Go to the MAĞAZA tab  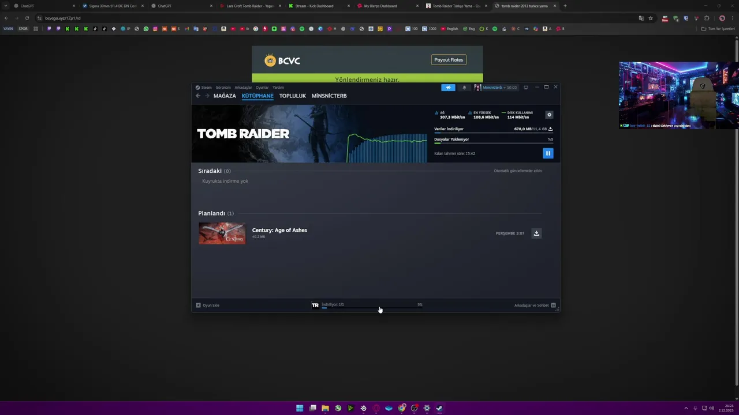[225, 96]
